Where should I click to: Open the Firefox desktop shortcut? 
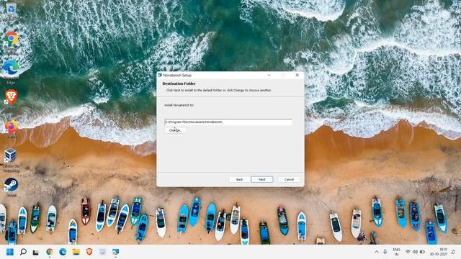pos(12,127)
